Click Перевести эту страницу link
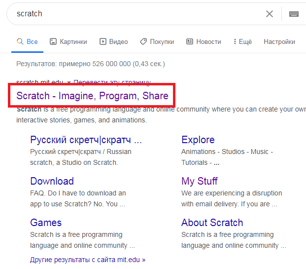 coord(112,82)
